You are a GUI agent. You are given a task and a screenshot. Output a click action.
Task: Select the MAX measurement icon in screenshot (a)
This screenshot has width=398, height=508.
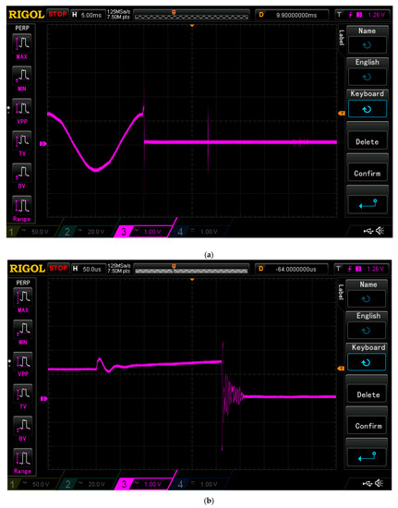click(x=22, y=43)
